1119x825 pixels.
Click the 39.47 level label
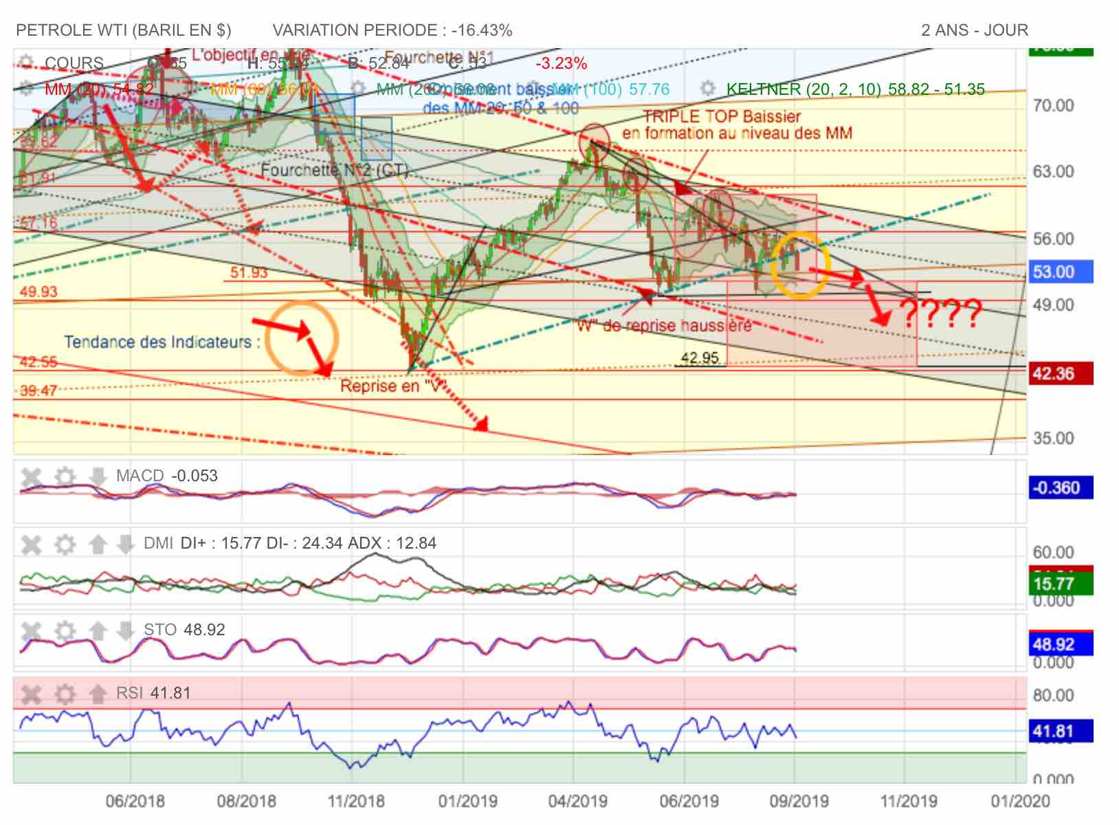click(x=38, y=391)
